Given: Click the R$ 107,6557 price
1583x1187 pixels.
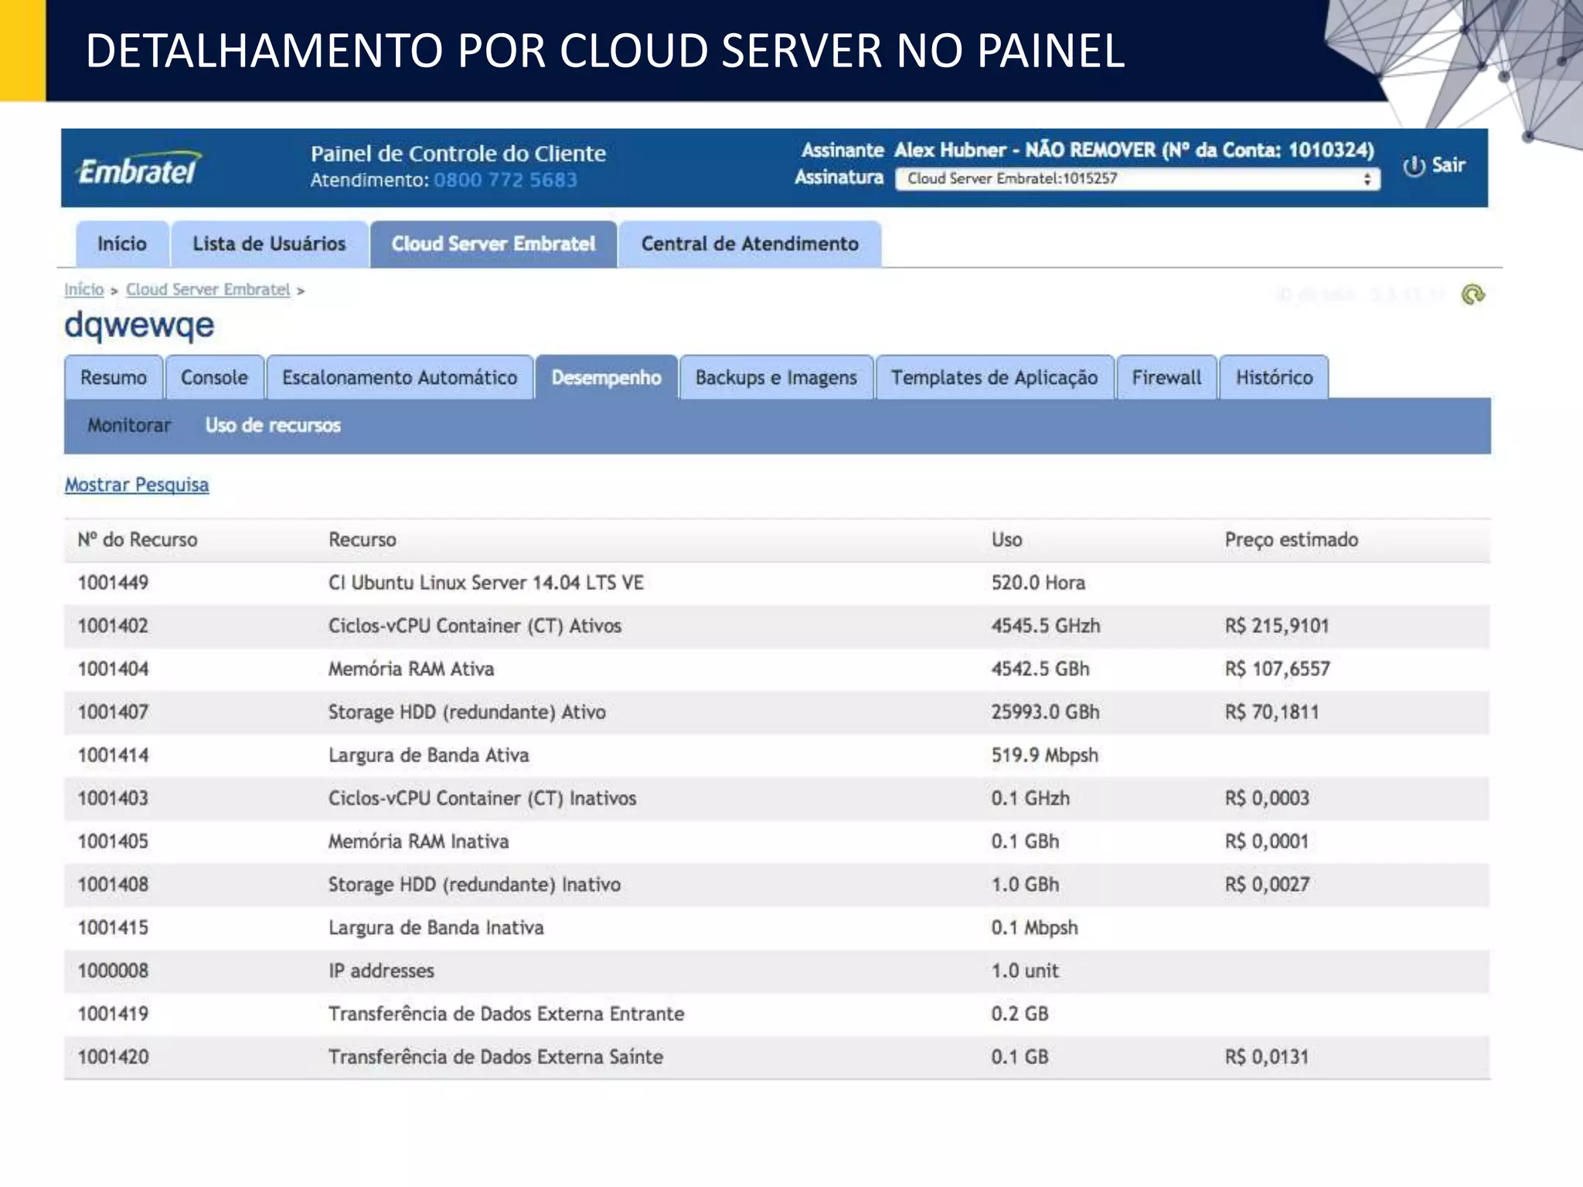Looking at the screenshot, I should (1278, 669).
